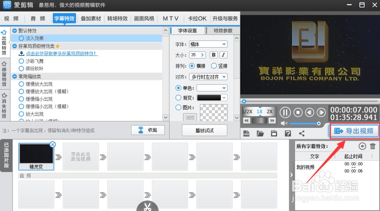380x211 pixels.
Task: Click the New project icon
Action: click(246, 133)
